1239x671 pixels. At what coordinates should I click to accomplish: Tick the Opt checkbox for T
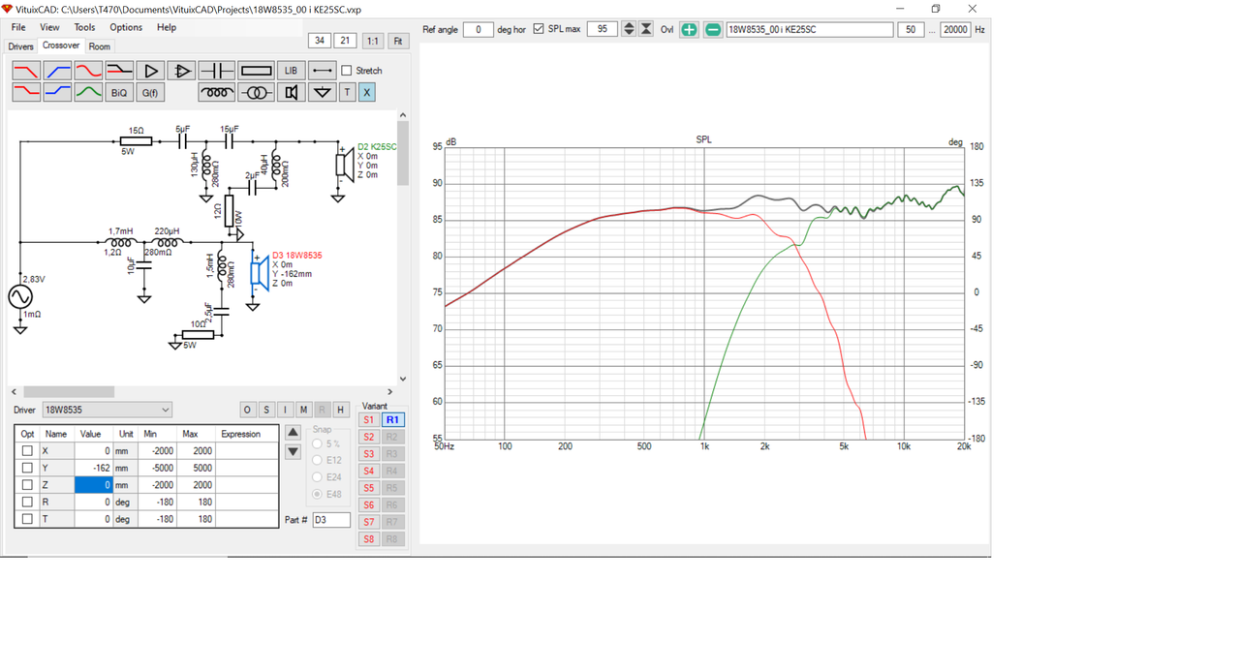coord(27,519)
